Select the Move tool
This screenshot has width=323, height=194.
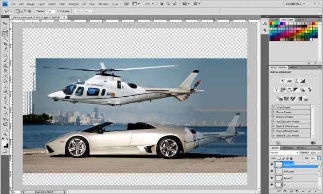5,23
